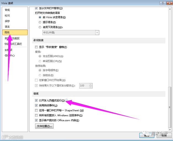
Task: Select 由 Visio 决定语言 radio option
Action: click(x=40, y=17)
